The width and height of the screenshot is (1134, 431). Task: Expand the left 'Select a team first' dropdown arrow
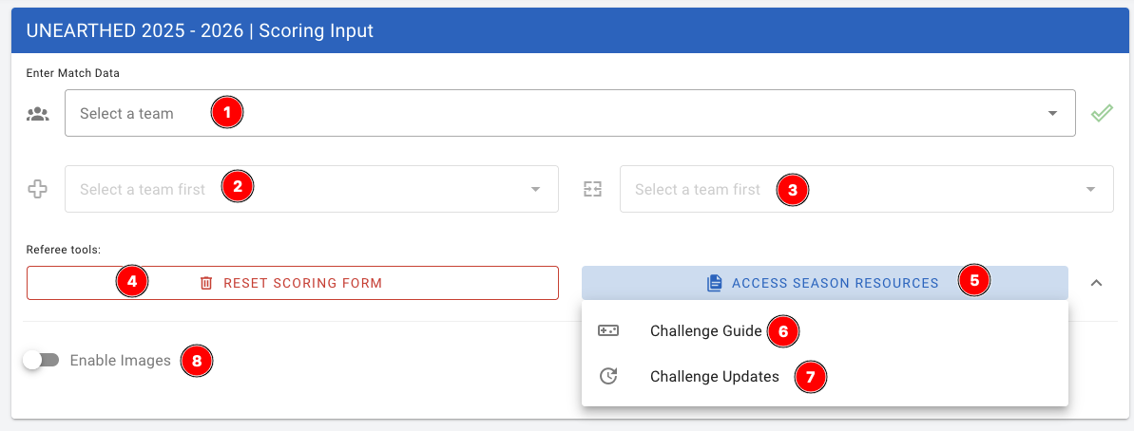tap(535, 190)
